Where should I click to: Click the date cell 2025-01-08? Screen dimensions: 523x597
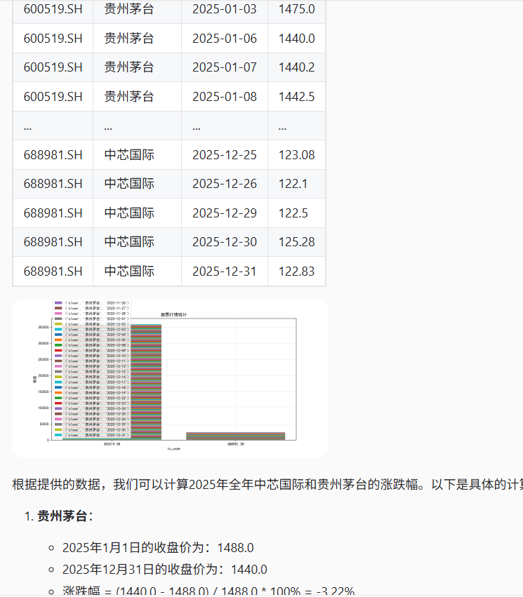pyautogui.click(x=225, y=97)
